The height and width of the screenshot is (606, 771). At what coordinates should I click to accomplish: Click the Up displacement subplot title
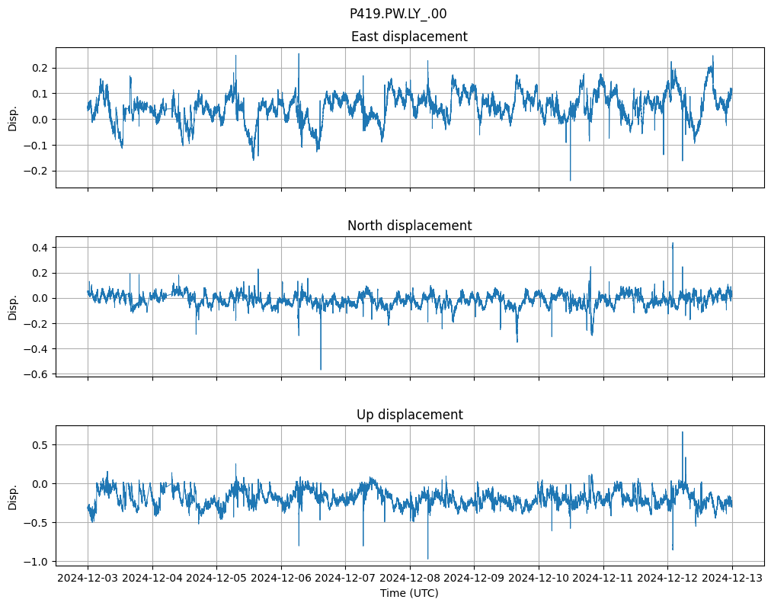pos(409,415)
